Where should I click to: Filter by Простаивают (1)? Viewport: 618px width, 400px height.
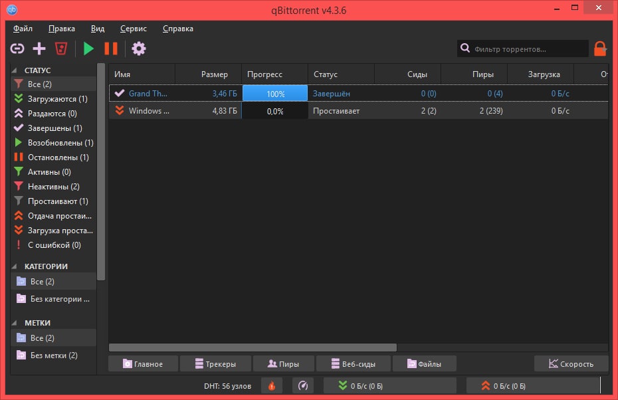tap(53, 201)
